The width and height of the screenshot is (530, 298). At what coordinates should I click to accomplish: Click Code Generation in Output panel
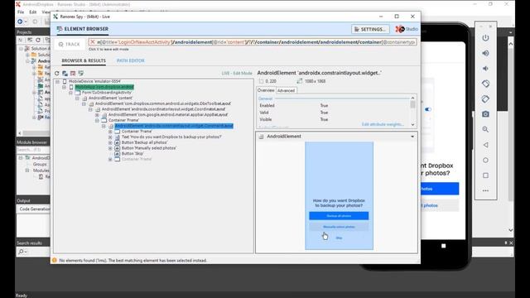tap(35, 209)
